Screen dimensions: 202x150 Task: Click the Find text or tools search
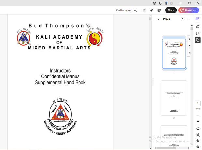tap(124, 10)
